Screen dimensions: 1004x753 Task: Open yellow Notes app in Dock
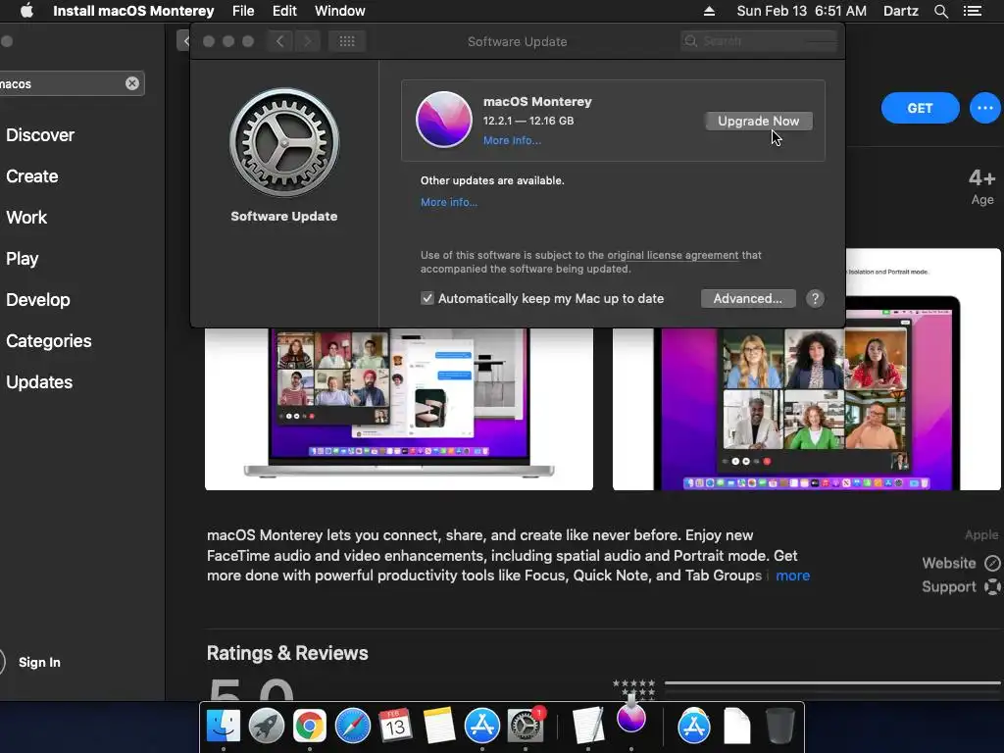click(x=438, y=727)
